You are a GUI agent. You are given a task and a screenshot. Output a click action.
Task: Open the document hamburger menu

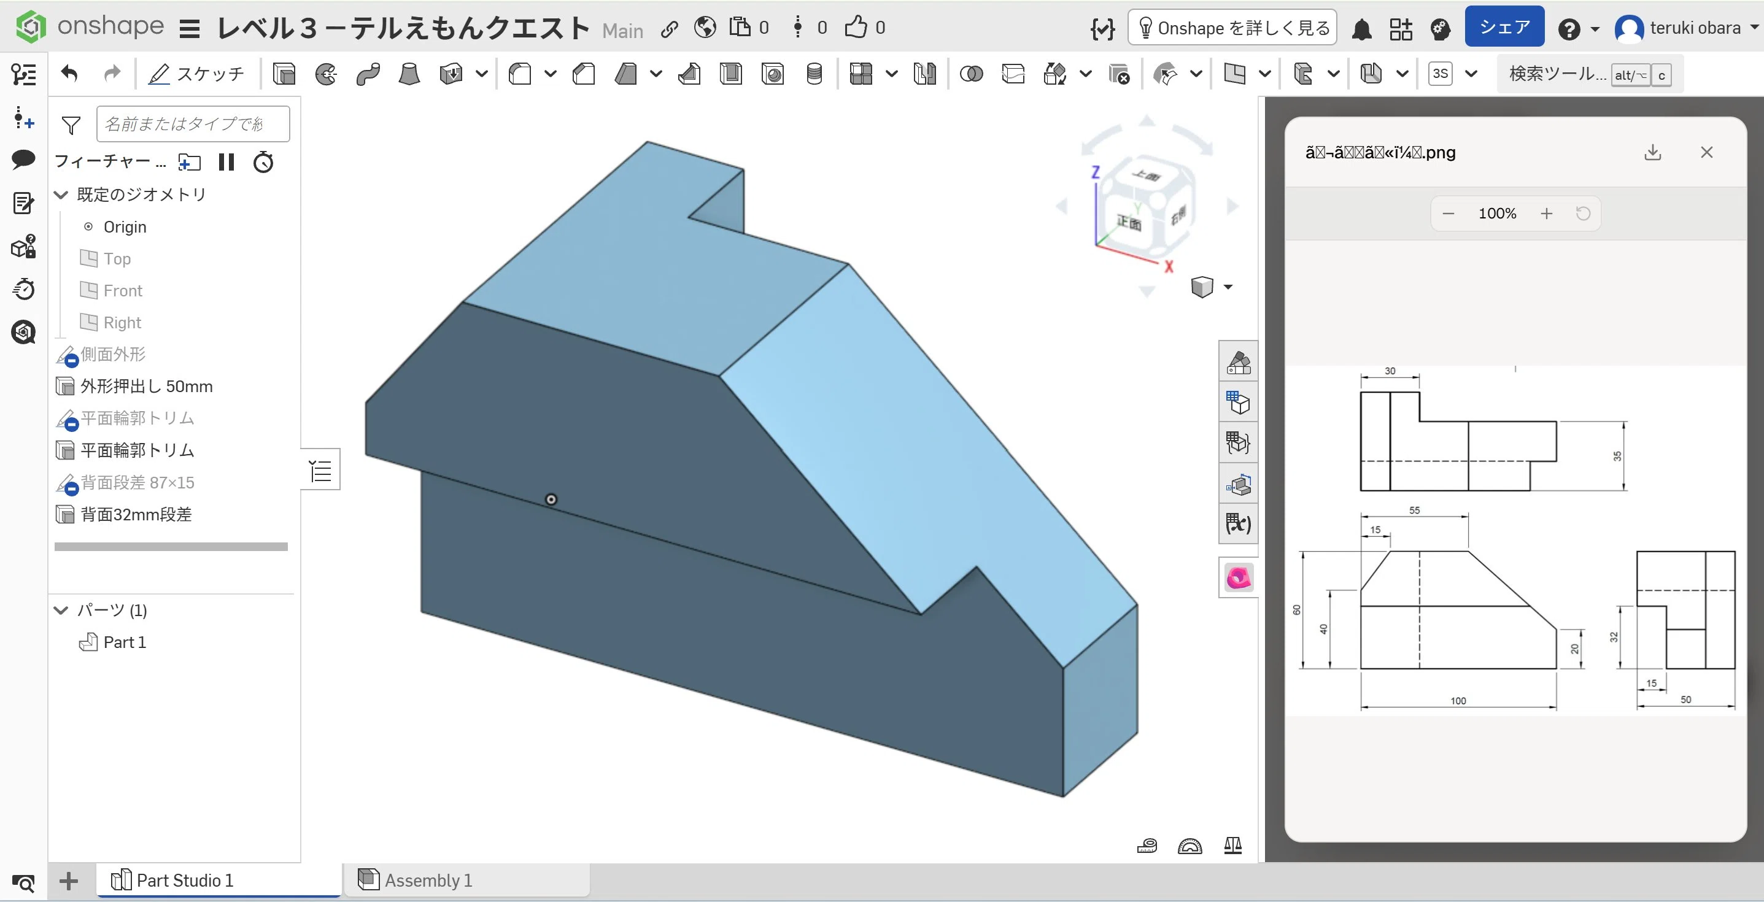coord(190,29)
